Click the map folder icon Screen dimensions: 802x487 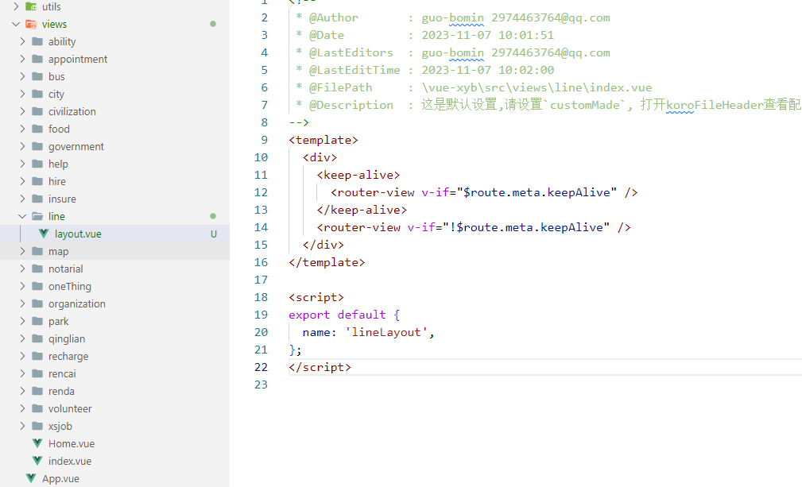point(37,251)
